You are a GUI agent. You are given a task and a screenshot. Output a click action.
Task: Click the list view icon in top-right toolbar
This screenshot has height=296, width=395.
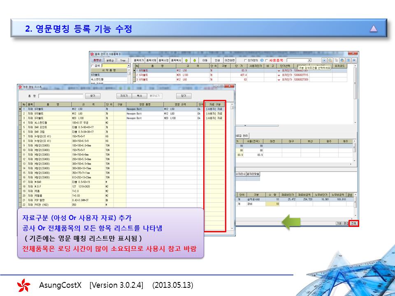tap(348, 60)
